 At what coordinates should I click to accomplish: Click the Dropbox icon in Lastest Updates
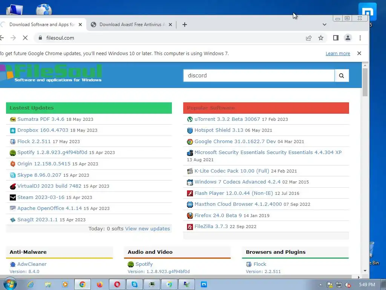pyautogui.click(x=13, y=130)
